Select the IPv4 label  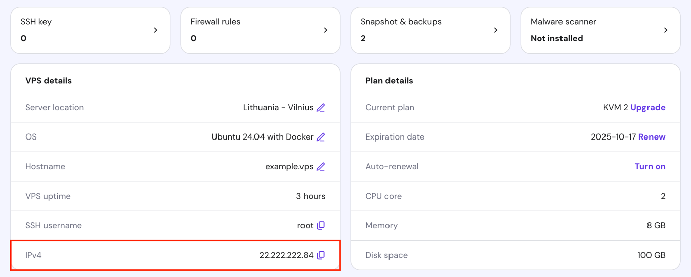click(33, 255)
